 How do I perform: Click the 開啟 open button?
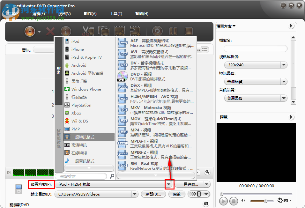pyautogui.click(x=177, y=194)
